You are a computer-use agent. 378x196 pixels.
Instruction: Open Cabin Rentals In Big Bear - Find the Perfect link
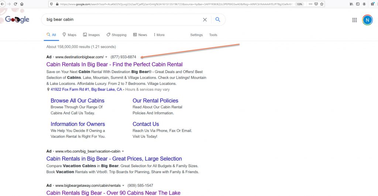114,64
